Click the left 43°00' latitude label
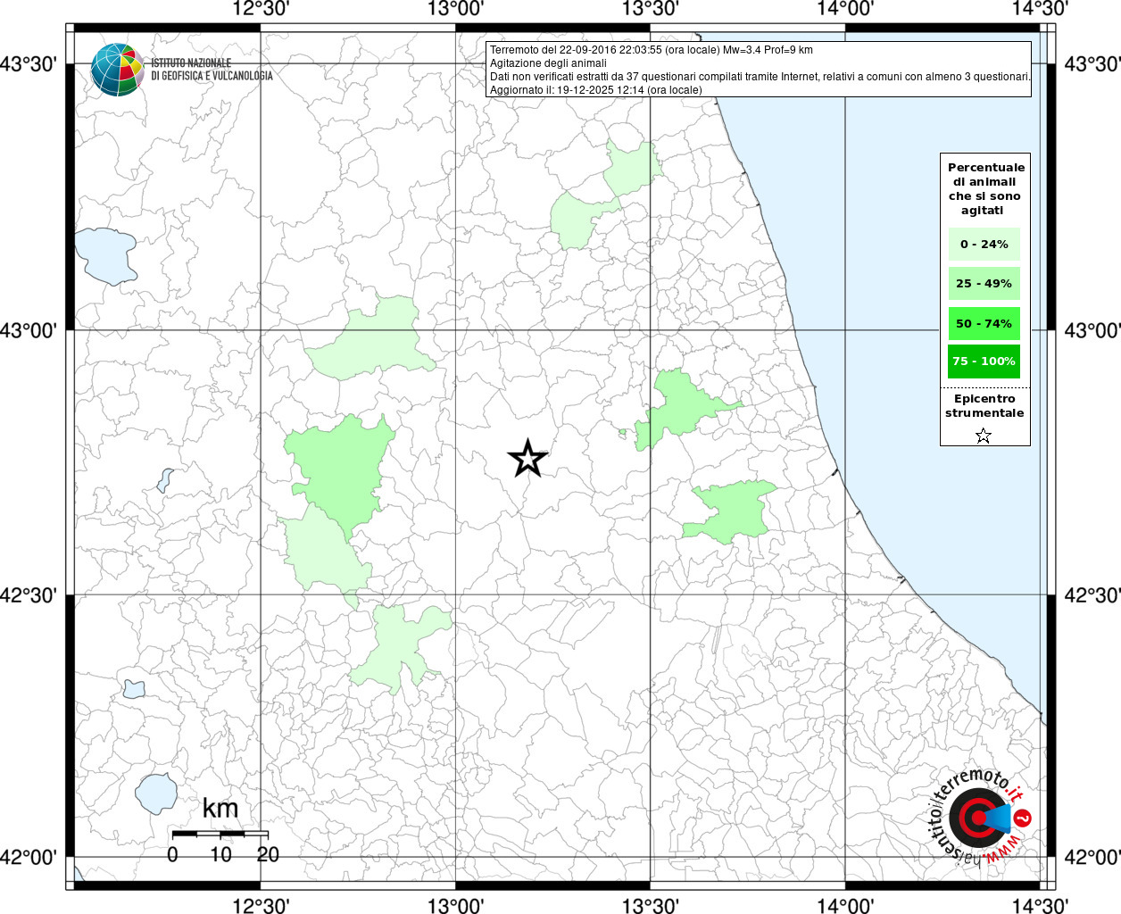Image resolution: width=1121 pixels, height=914 pixels. click(34, 330)
